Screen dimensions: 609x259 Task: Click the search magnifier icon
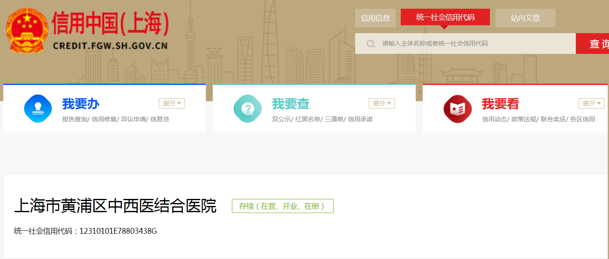(371, 44)
